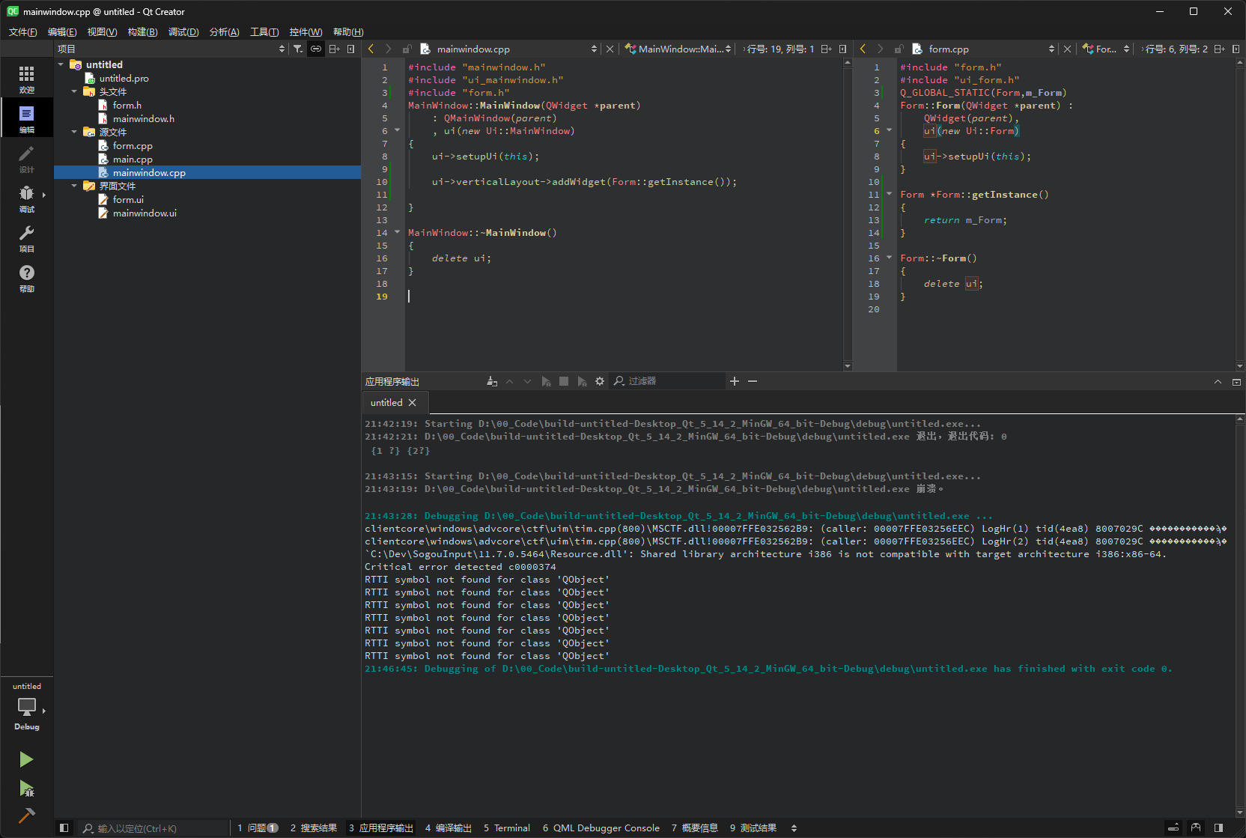Maximize the output pane with up chevron
Screen dimensions: 1246x838
coord(1218,381)
